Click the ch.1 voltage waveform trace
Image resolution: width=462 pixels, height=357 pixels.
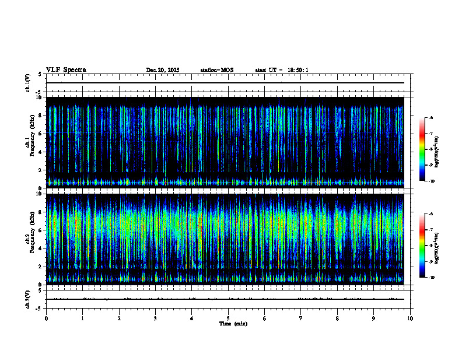point(225,83)
